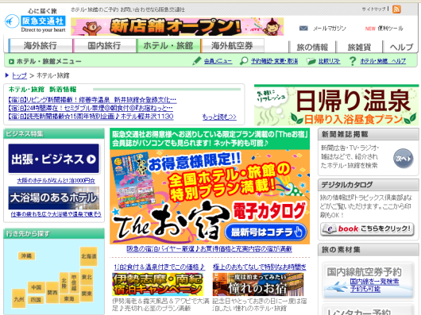Screen dimensions: 421x315
Task: Open the 阪急の宿泊バイヤー厳選 link
Action: click(x=209, y=249)
